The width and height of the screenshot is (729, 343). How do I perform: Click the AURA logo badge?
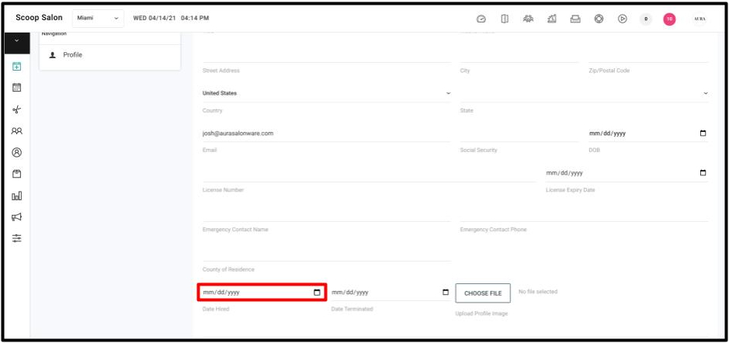pyautogui.click(x=699, y=19)
